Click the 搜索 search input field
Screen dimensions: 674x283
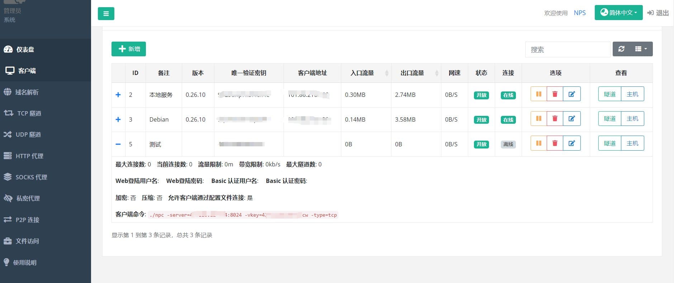567,49
